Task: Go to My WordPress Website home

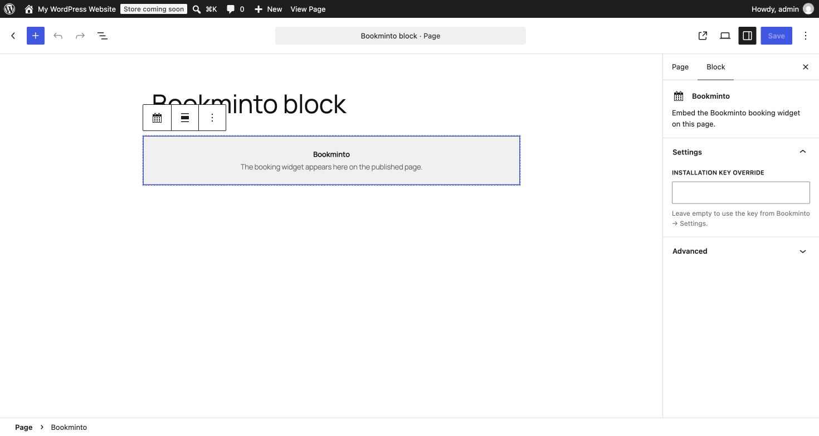Action: coord(70,9)
